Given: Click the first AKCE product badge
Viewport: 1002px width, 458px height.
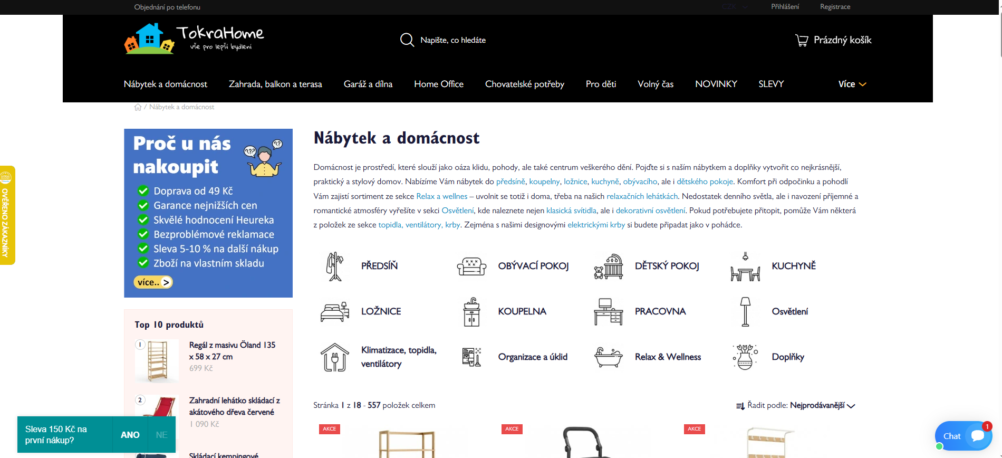Looking at the screenshot, I should coord(330,429).
